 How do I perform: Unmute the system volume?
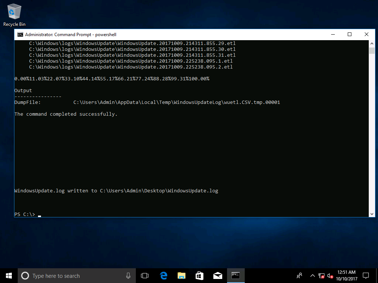coord(330,275)
